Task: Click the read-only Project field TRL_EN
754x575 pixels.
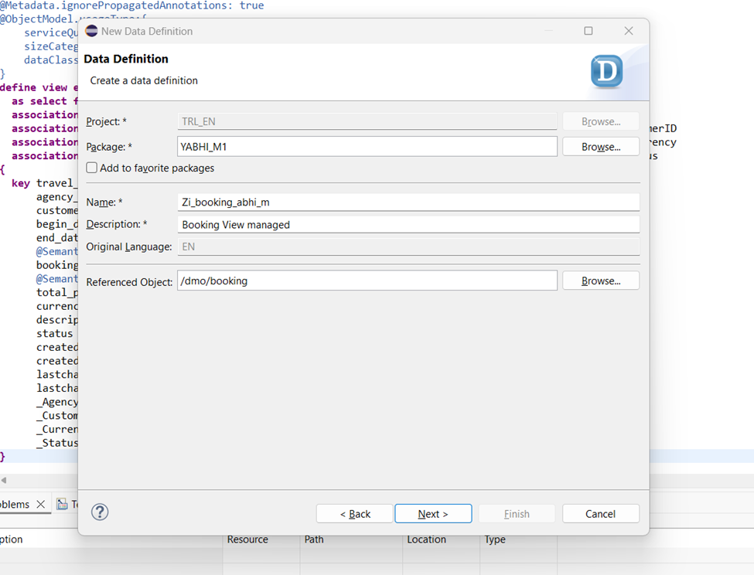Action: click(x=367, y=121)
